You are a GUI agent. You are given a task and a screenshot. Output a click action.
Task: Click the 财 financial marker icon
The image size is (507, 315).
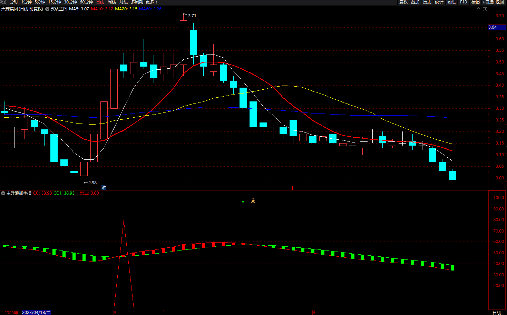coord(104,187)
